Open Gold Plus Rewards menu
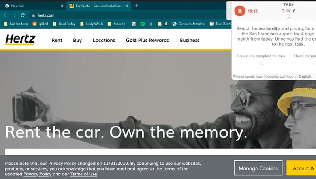 (147, 40)
